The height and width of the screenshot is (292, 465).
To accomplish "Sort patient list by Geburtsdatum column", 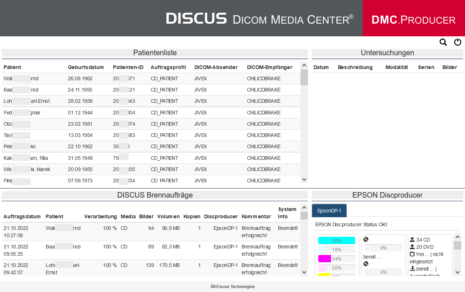I will (x=86, y=67).
